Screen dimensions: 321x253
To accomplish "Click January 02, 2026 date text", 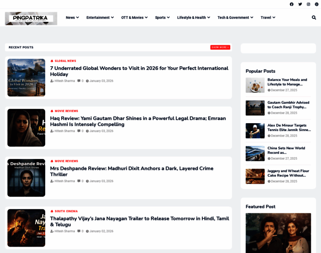I will (x=101, y=231).
